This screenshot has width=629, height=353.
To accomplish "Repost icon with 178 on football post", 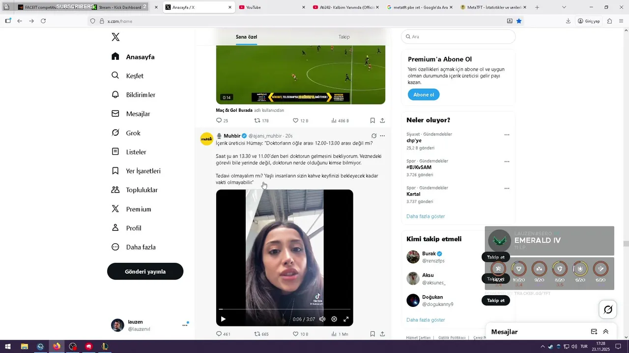I will [257, 121].
